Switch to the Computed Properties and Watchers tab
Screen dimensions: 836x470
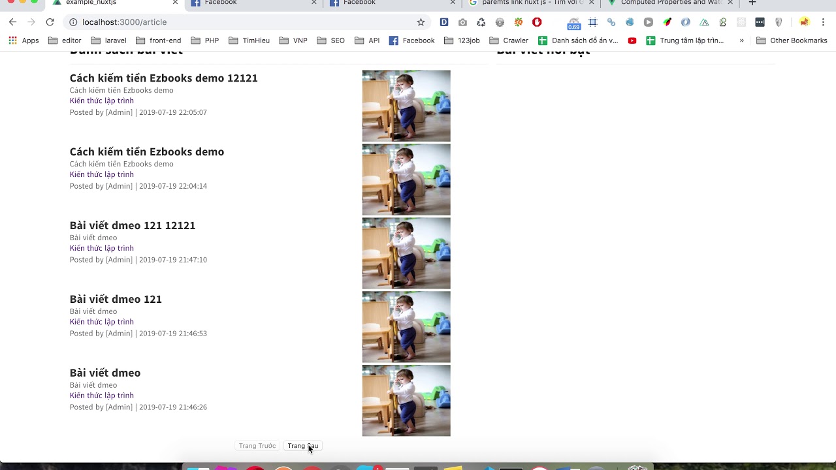pyautogui.click(x=671, y=3)
